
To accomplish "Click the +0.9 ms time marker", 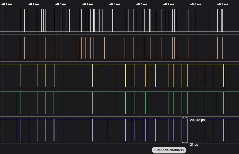I will tap(223, 4).
